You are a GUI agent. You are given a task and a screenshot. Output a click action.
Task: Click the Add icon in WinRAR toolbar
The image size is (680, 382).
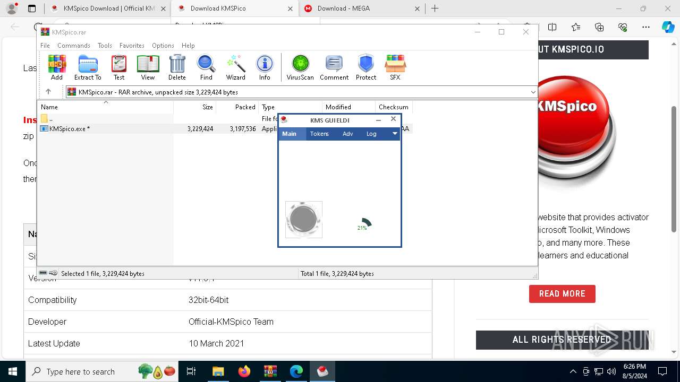[x=57, y=67]
